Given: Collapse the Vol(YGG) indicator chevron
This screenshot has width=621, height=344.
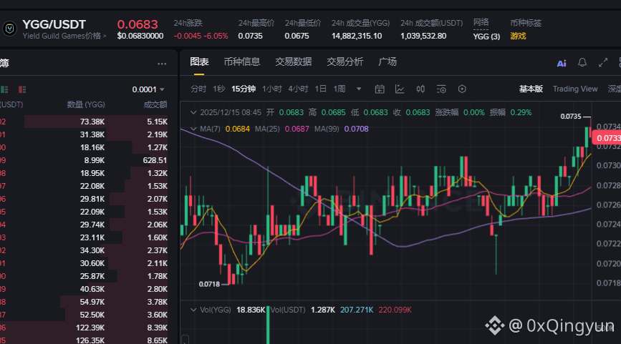Looking at the screenshot, I should click(x=193, y=310).
